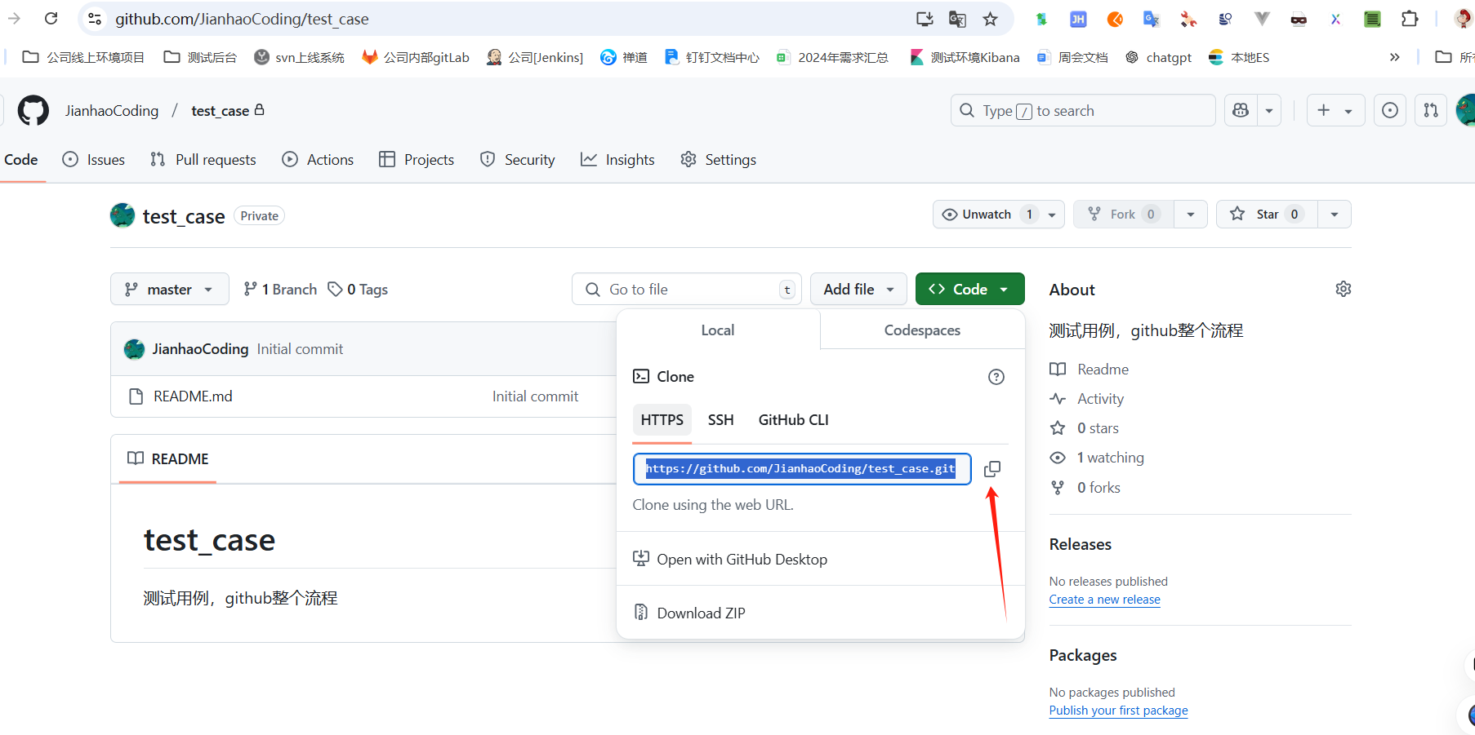Open About section settings gear
Viewport: 1475px width, 735px height.
[1344, 289]
